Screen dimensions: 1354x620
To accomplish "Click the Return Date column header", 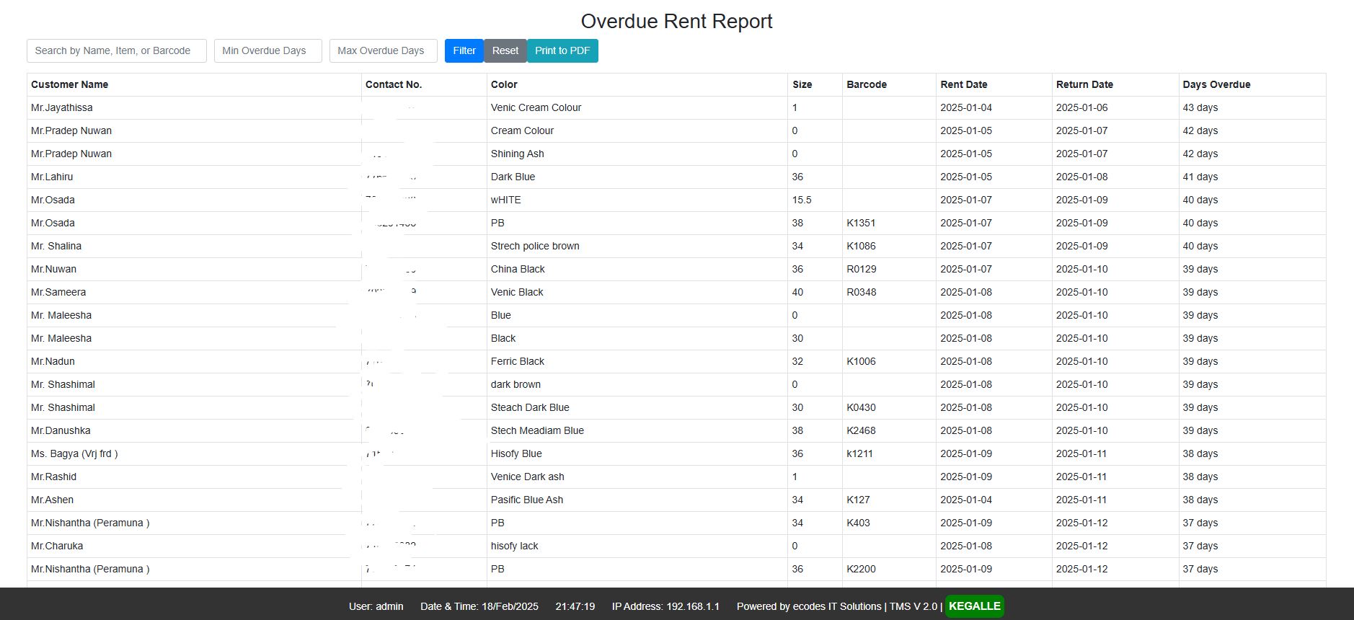I will [x=1084, y=84].
